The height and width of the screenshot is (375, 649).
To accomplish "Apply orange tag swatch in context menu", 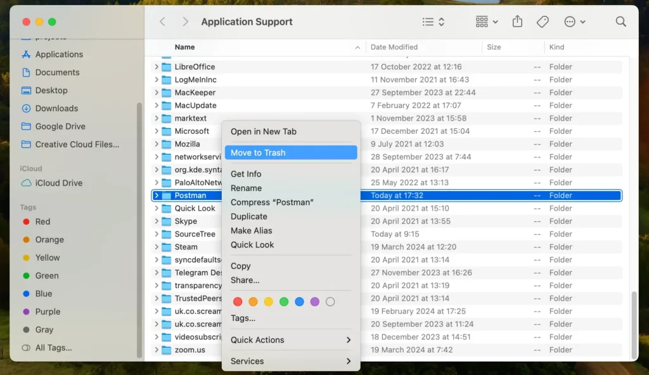I will (253, 301).
